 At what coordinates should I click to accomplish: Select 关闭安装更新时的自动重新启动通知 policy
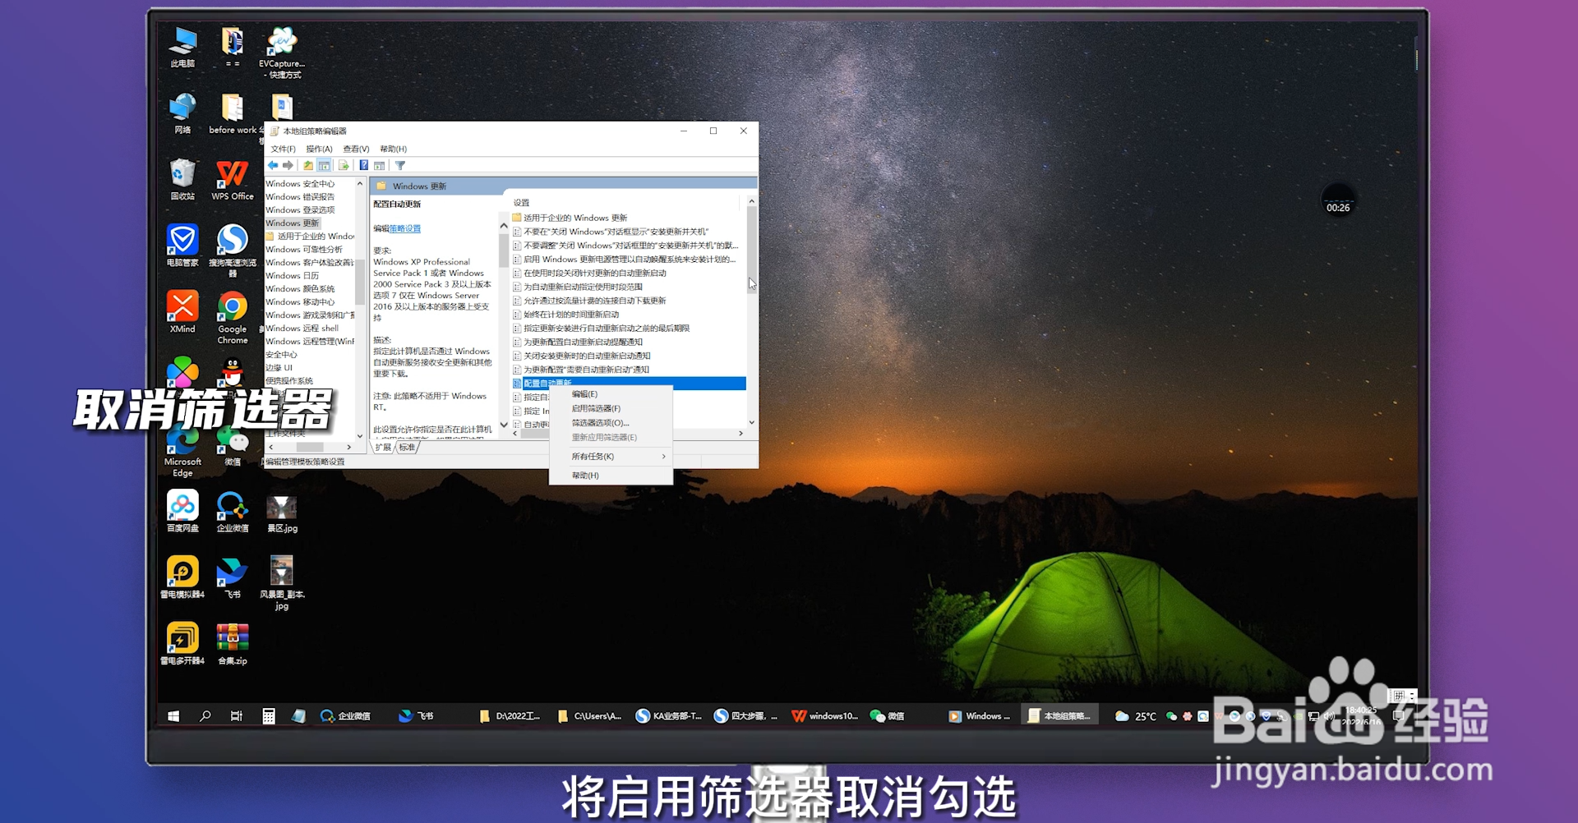point(587,356)
